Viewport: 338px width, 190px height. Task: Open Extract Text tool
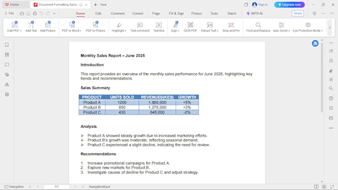[x=210, y=27]
